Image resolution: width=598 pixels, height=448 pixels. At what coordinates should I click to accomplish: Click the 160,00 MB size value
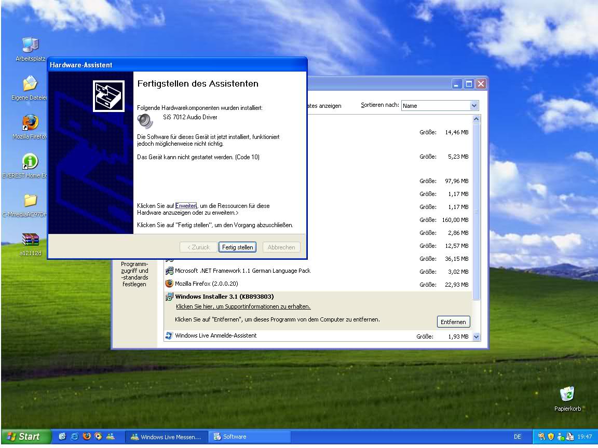click(x=455, y=220)
